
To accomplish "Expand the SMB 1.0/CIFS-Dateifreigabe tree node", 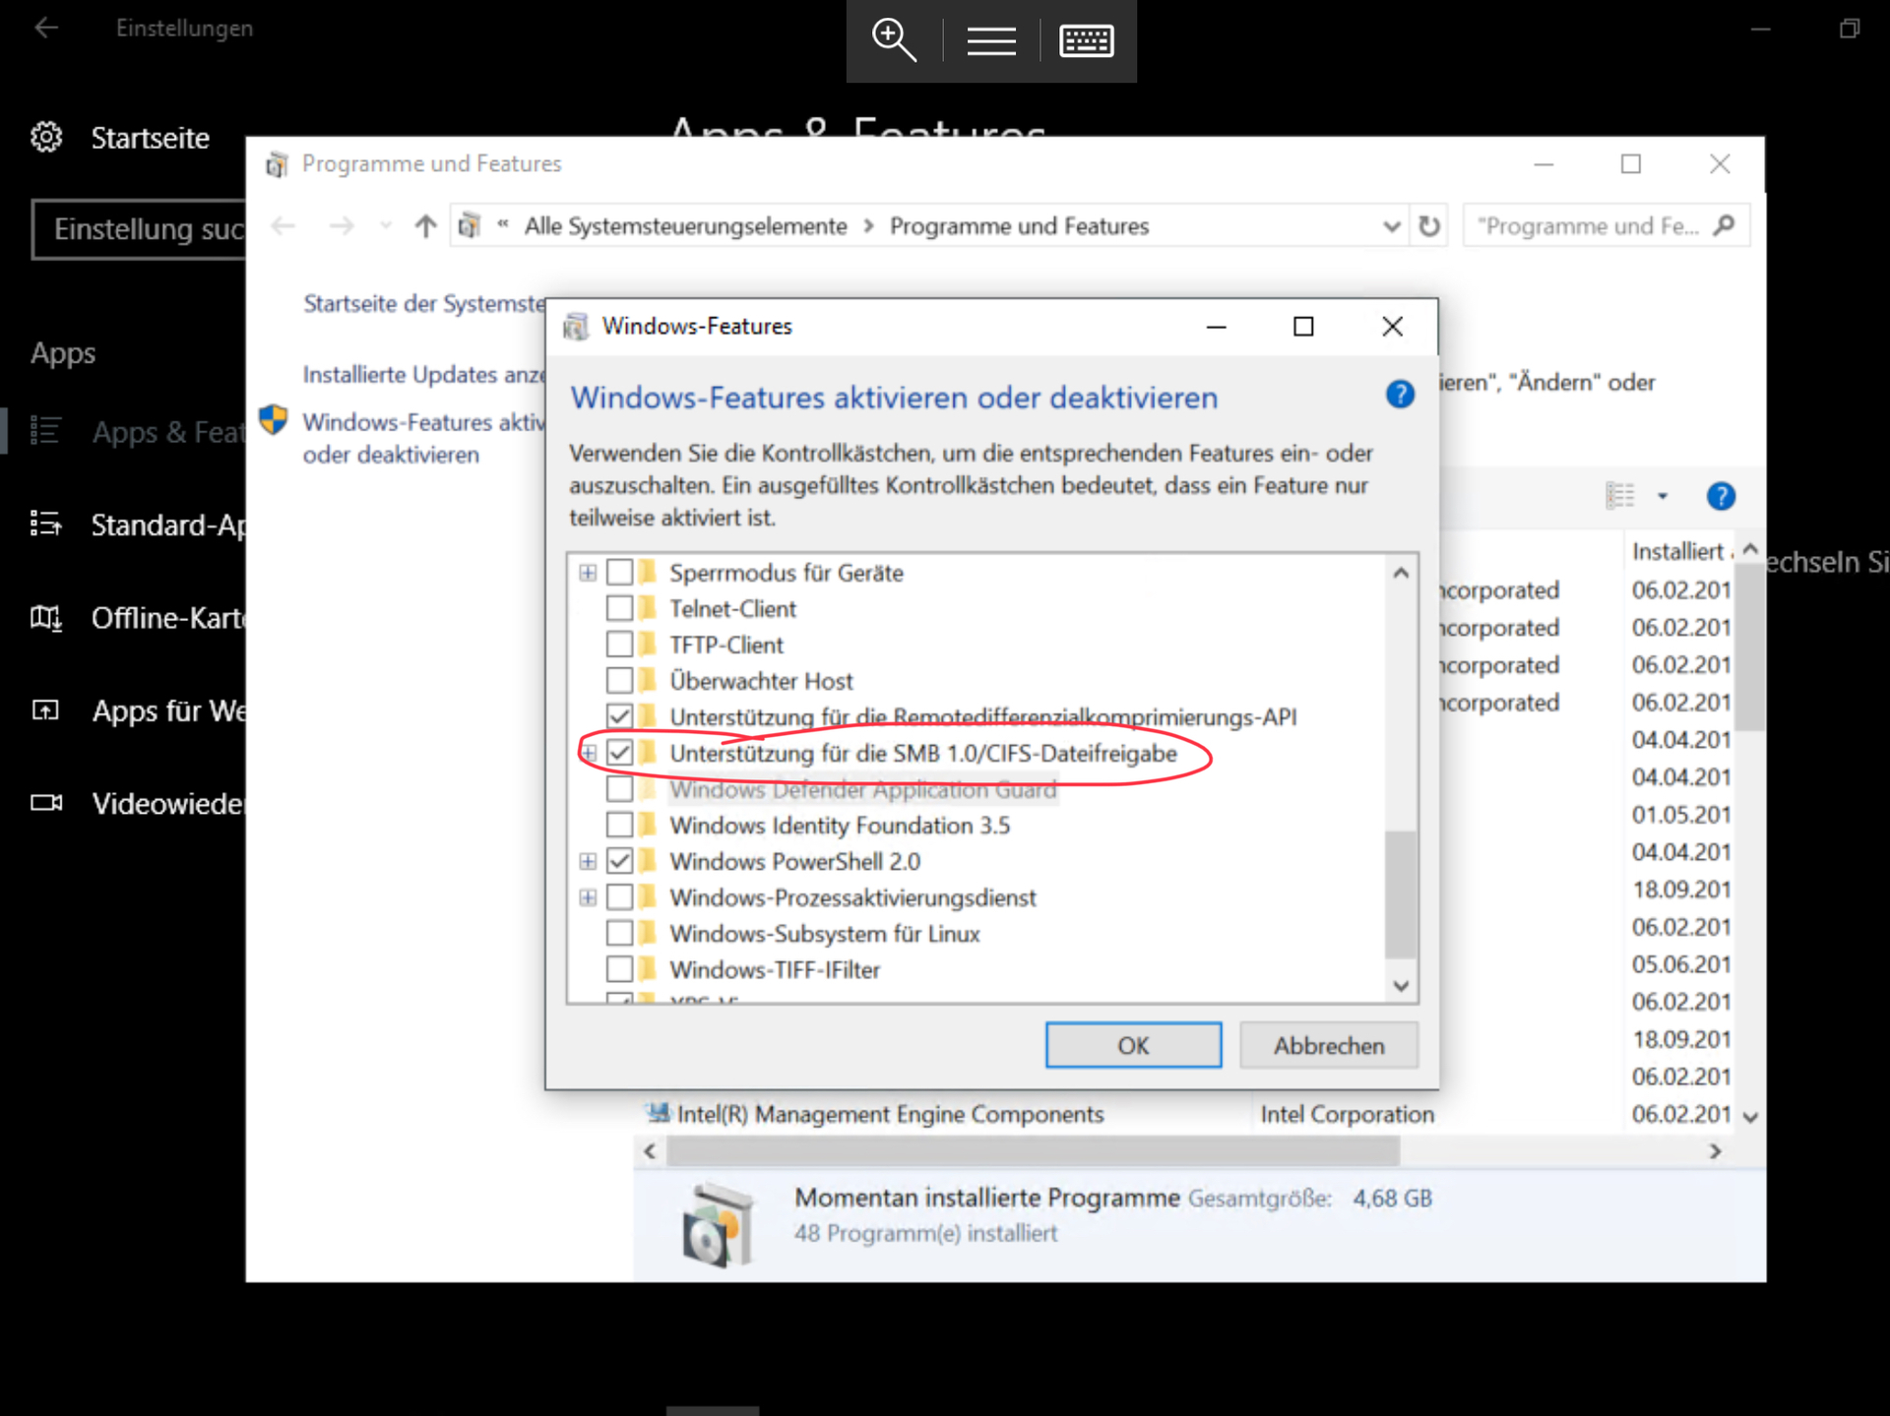I will 588,753.
